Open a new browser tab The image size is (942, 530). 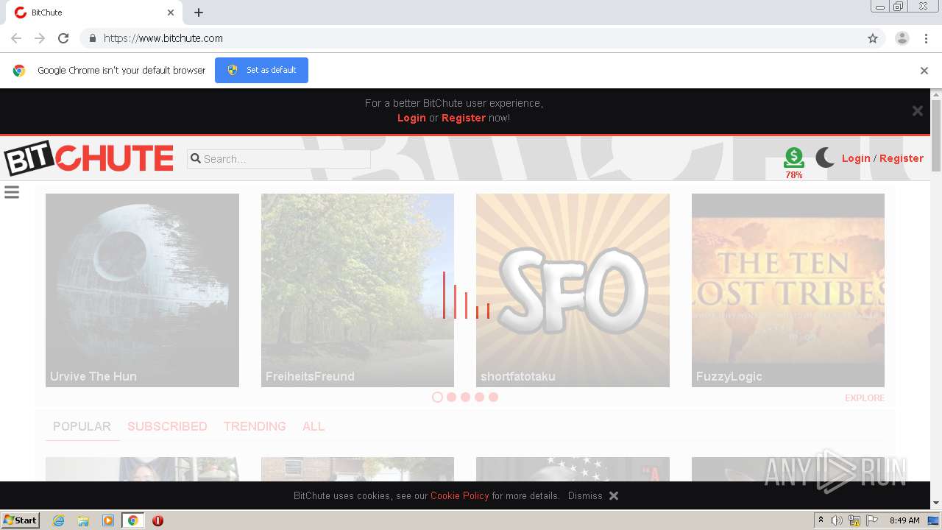199,13
